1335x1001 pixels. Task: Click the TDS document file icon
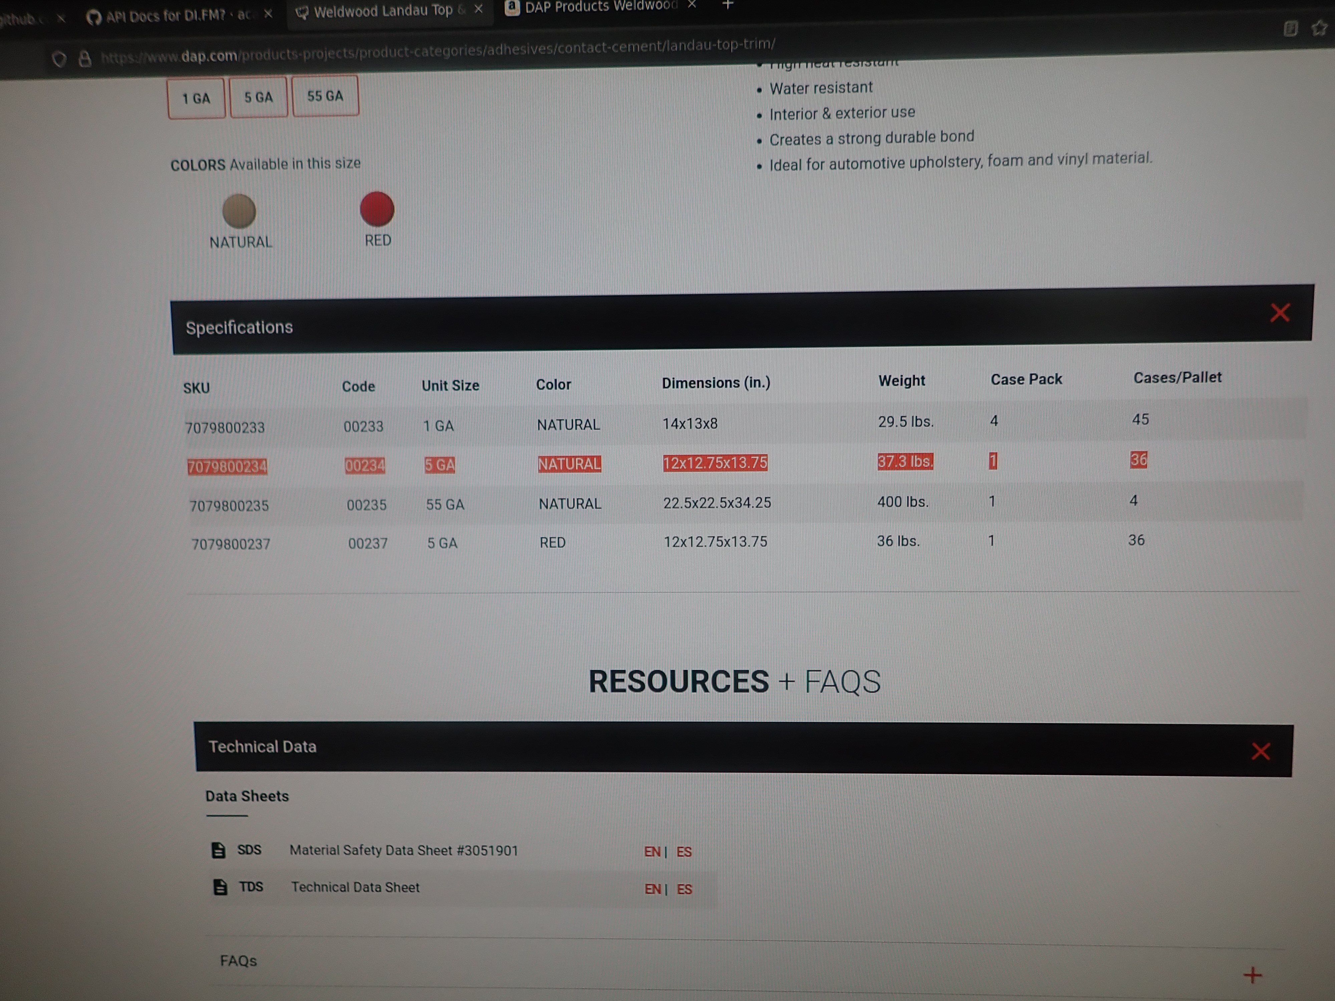tap(220, 887)
